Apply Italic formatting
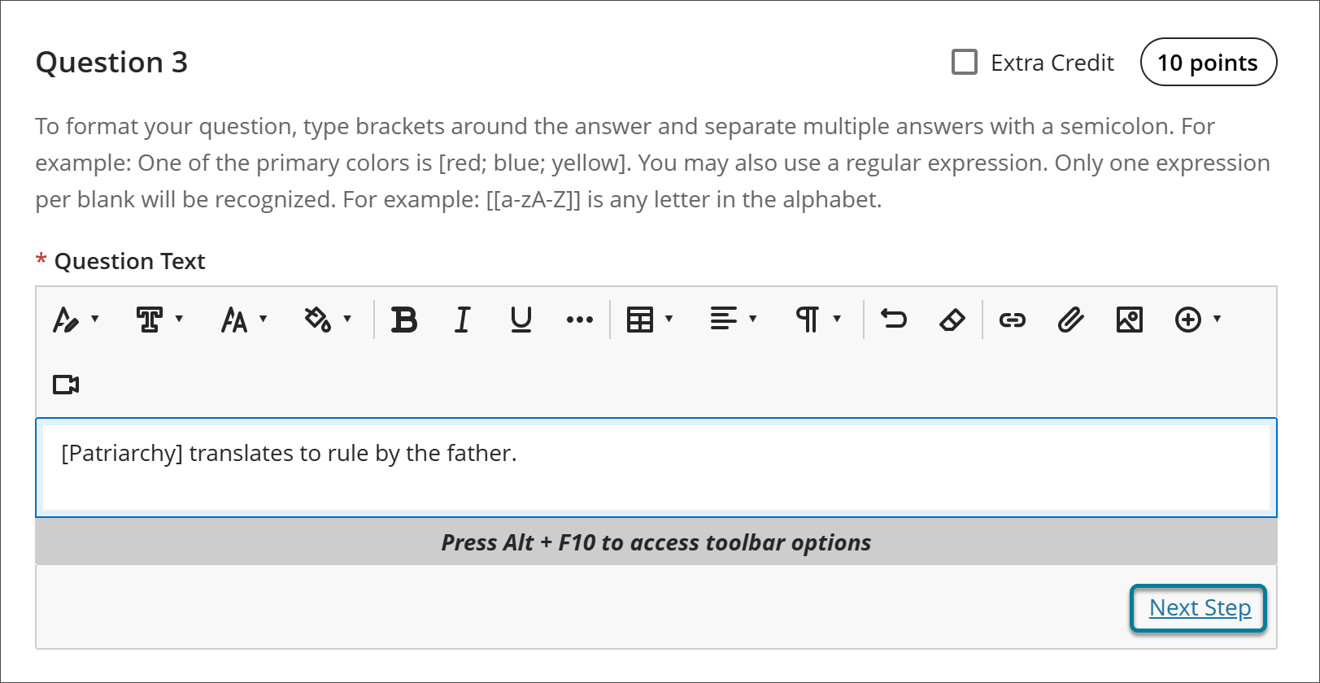This screenshot has height=683, width=1320. coord(463,320)
